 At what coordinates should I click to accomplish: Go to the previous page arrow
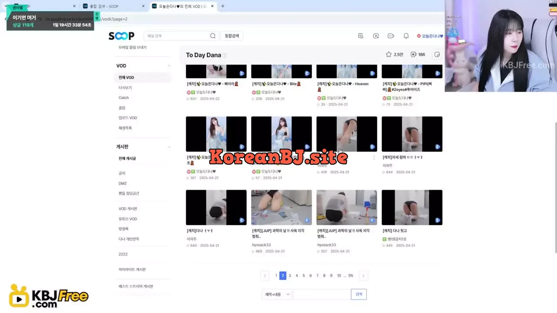click(x=265, y=276)
